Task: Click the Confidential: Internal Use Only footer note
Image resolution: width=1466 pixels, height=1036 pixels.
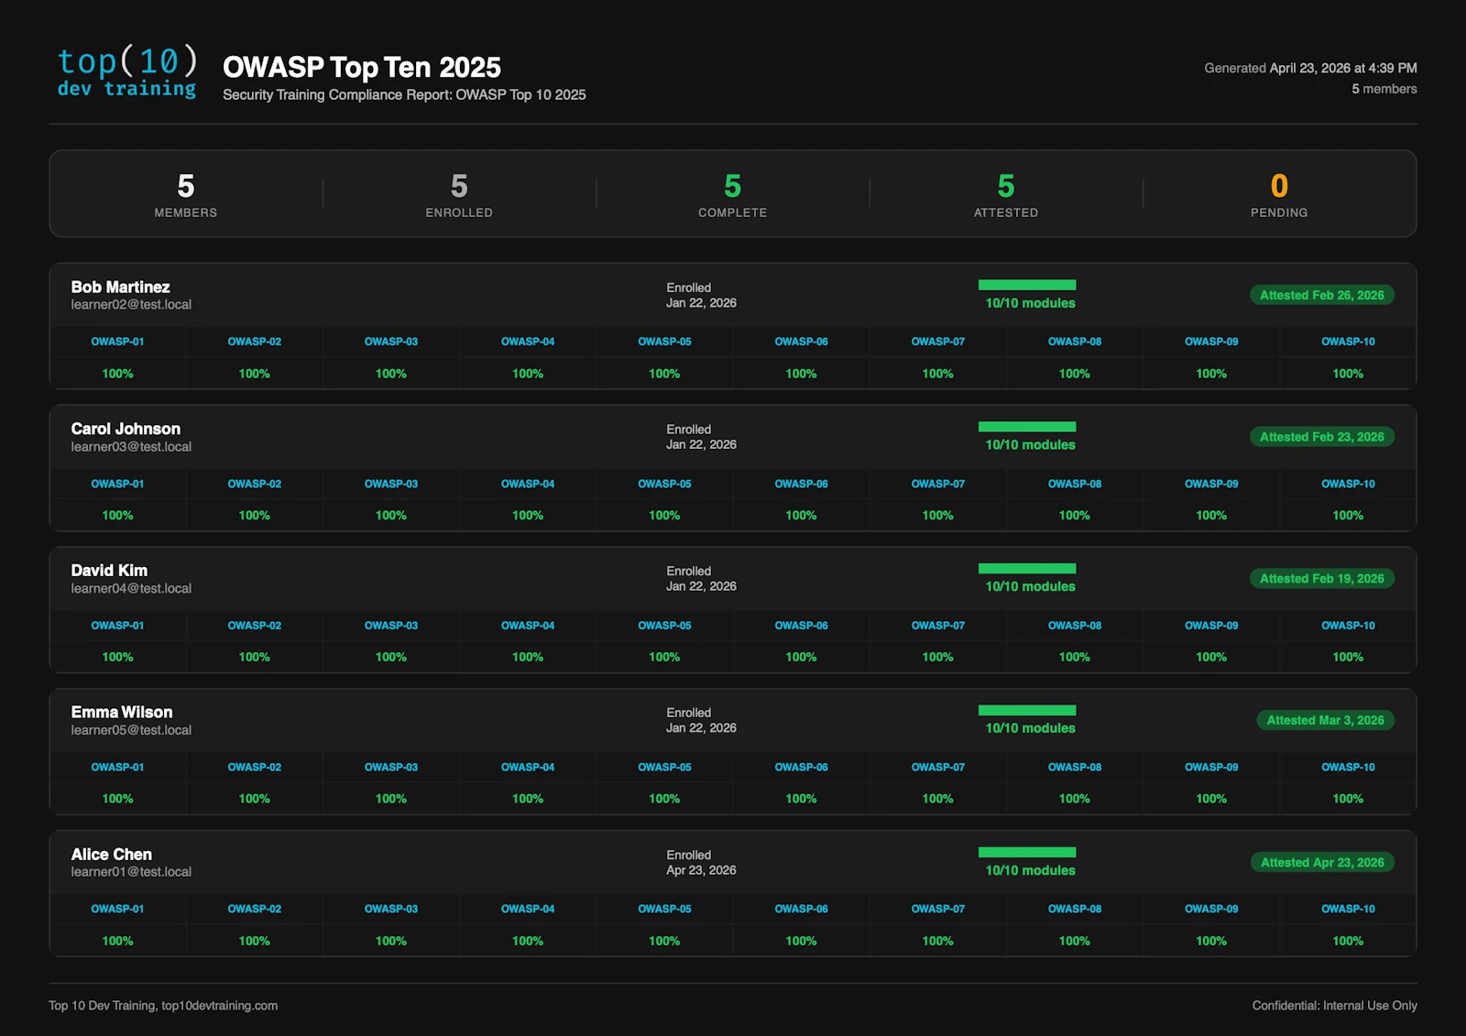Action: point(1335,1006)
